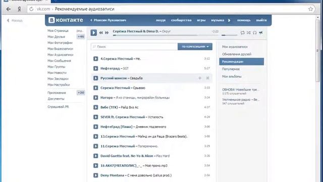Open 'Мои Сообщения' in sidebar
The height and width of the screenshot is (182, 323).
[x=59, y=61]
